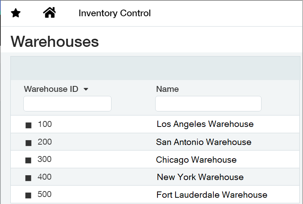Open Los Angeles Warehouse entry
The height and width of the screenshot is (204, 303).
click(205, 124)
